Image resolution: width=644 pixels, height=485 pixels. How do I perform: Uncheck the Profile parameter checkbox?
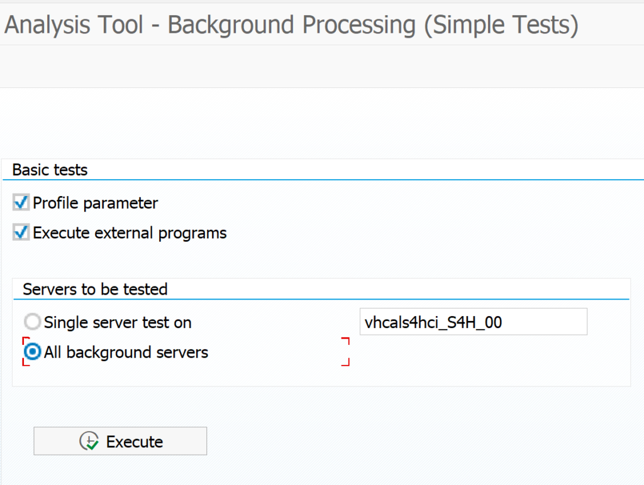(x=21, y=203)
